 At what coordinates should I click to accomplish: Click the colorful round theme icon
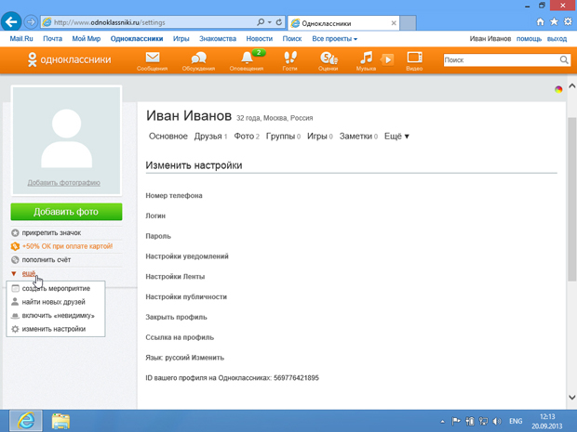pyautogui.click(x=558, y=89)
